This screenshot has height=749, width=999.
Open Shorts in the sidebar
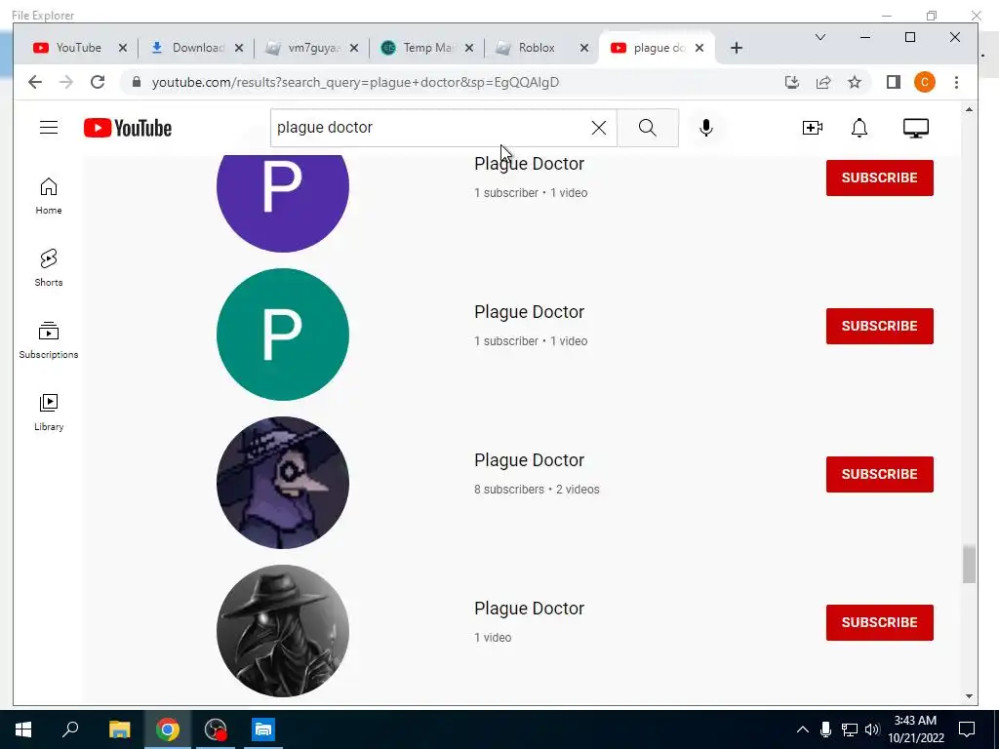tap(49, 267)
